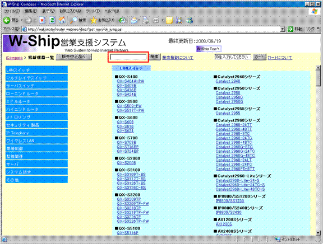The image size is (323, 244).
Task: Click the W-Ship Topへ button
Action: pyautogui.click(x=209, y=49)
